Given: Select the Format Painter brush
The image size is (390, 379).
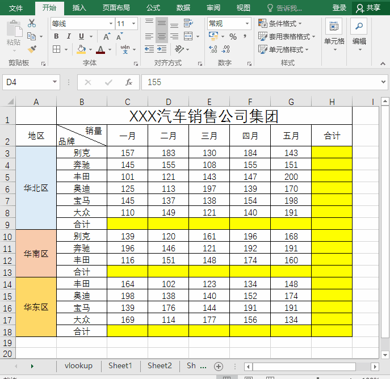Looking at the screenshot, I should pos(32,49).
